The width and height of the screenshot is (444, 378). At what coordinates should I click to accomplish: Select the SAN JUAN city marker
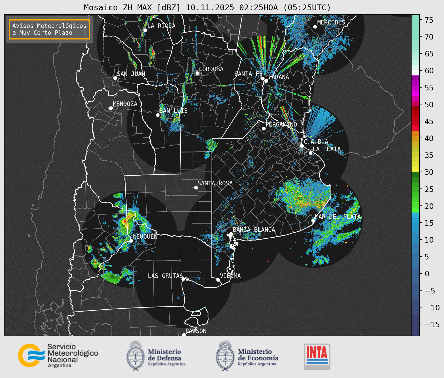pos(115,78)
